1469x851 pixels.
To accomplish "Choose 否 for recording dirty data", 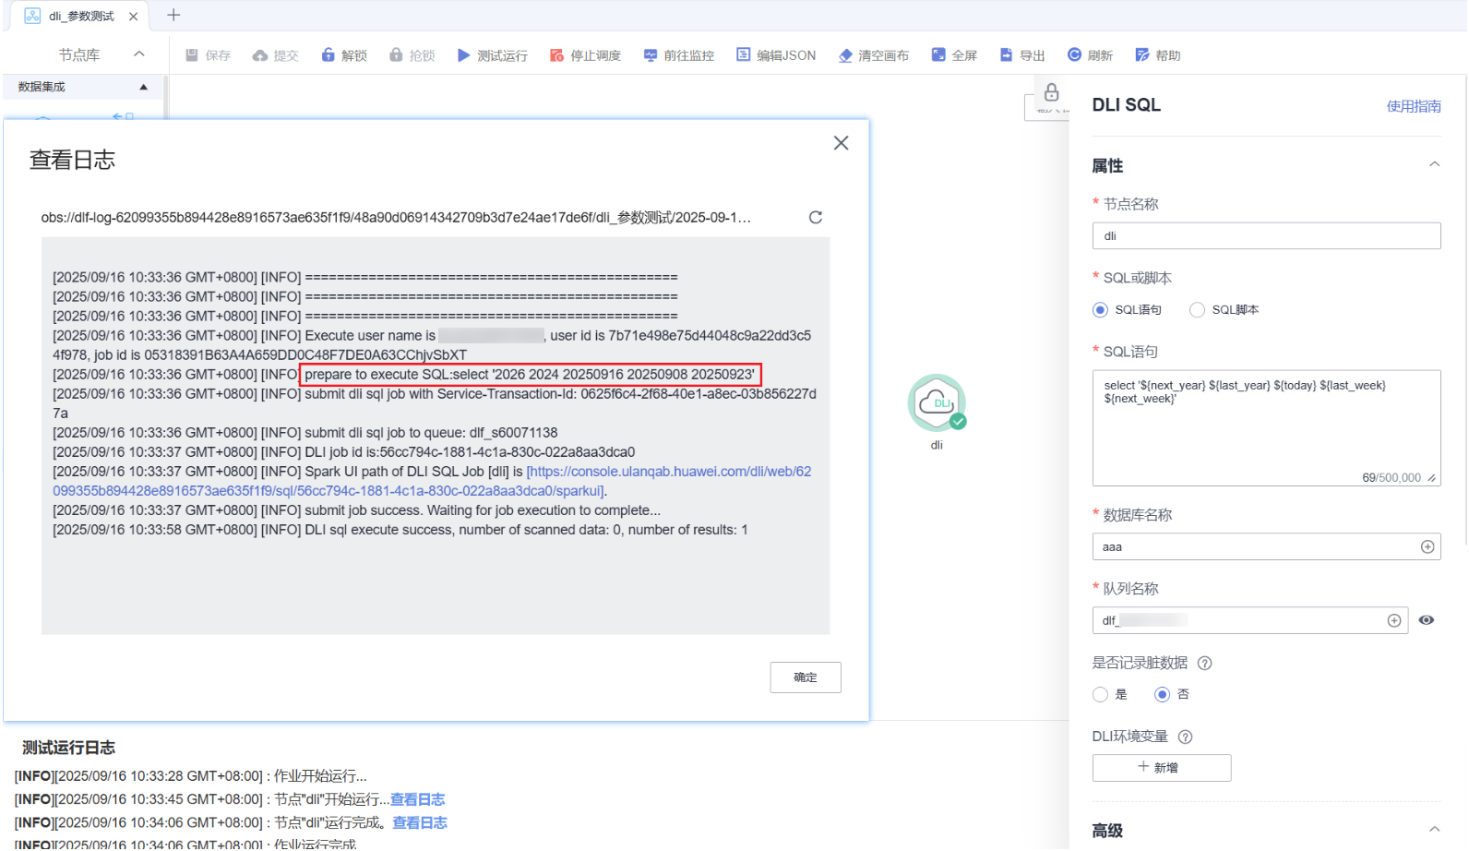I will [1162, 695].
